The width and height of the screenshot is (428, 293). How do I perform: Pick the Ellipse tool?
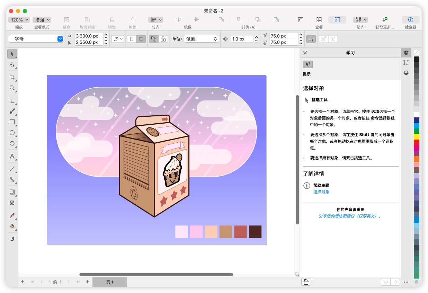tap(12, 133)
